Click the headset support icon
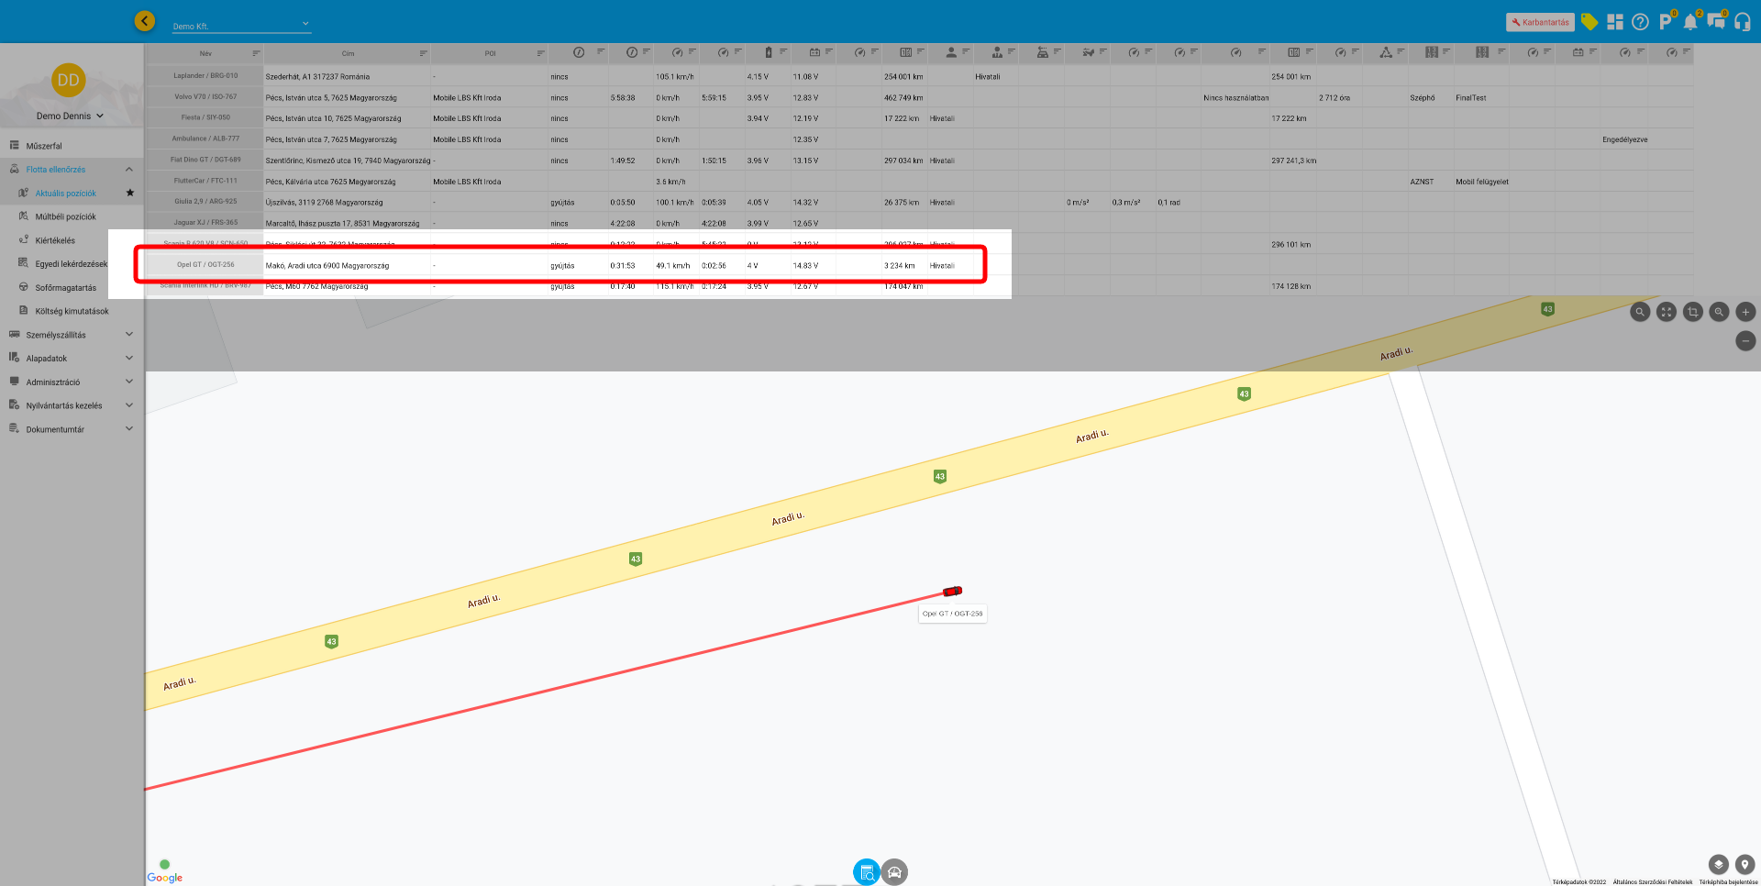This screenshot has width=1761, height=886. coord(1742,22)
